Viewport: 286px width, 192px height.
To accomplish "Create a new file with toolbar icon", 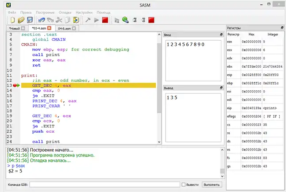I will pos(13,20).
